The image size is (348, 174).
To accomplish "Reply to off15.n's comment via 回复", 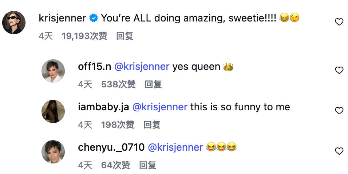I will [x=153, y=84].
